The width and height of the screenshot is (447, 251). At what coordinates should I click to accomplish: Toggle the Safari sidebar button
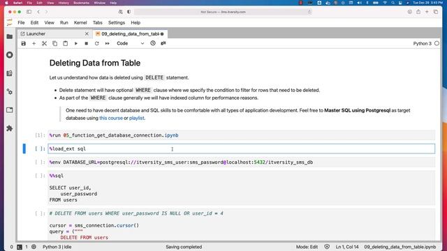29,12
